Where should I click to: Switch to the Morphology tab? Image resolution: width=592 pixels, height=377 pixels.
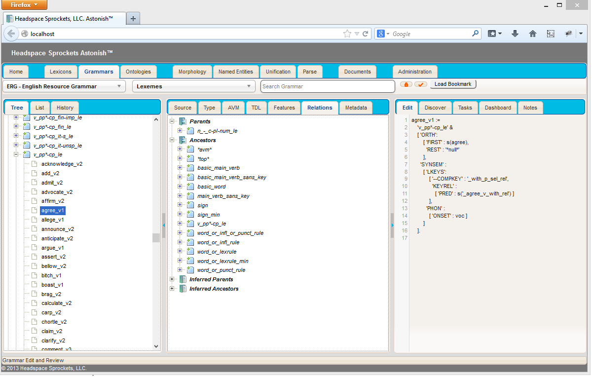click(x=192, y=72)
